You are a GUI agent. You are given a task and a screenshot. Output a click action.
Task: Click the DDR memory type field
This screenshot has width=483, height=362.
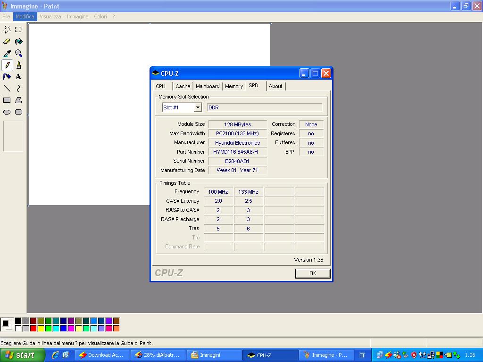[265, 107]
